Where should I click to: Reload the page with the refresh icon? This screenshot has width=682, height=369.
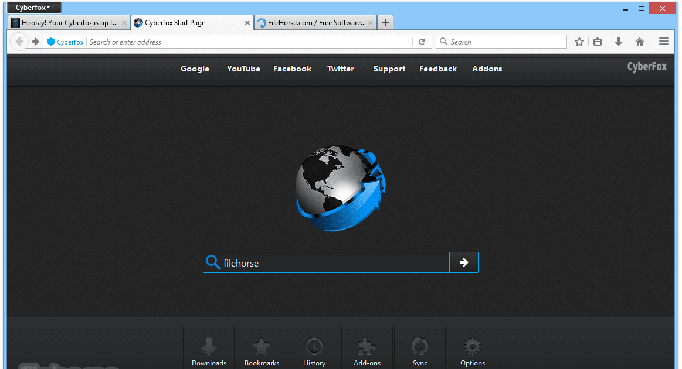pos(422,42)
